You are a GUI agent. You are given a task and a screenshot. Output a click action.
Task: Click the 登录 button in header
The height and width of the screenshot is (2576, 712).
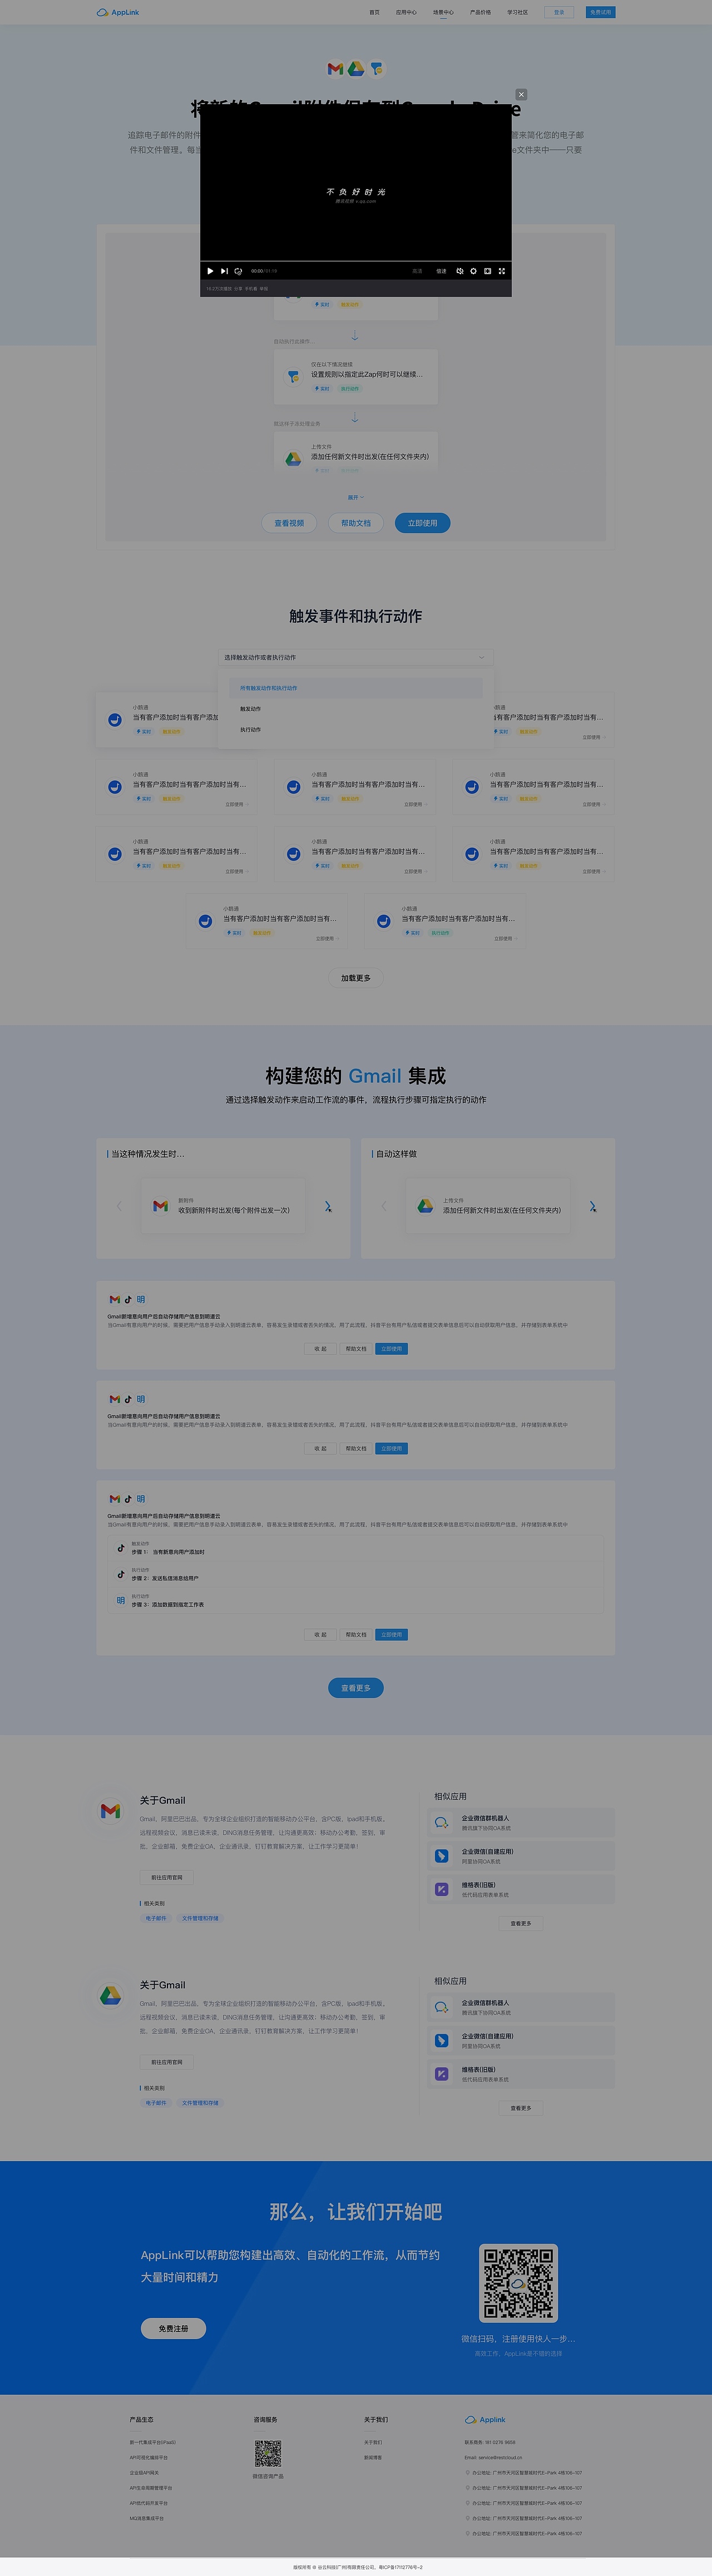click(x=559, y=12)
